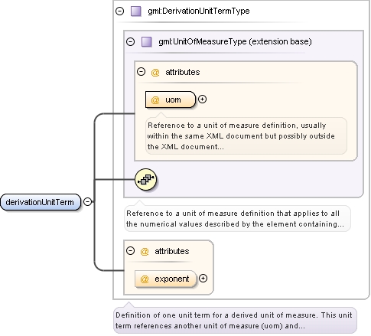Collapse the attributes box containing exponent
Image resolution: width=371 pixels, height=336 pixels.
(x=130, y=251)
